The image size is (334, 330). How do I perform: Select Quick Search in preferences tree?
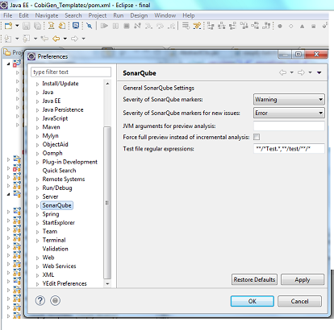[x=59, y=171]
